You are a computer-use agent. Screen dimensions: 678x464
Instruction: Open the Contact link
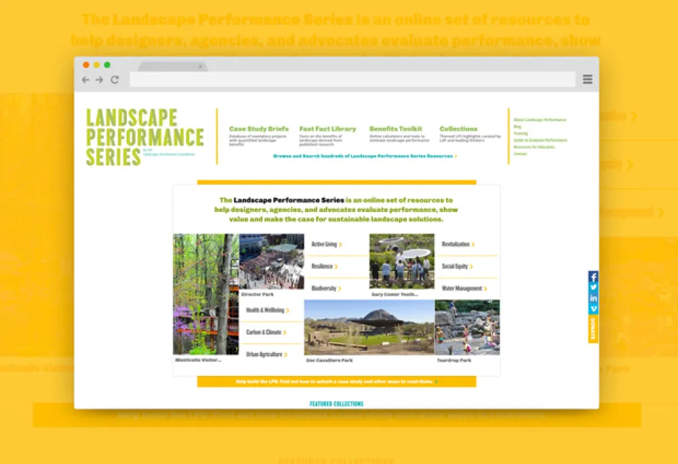pyautogui.click(x=520, y=153)
